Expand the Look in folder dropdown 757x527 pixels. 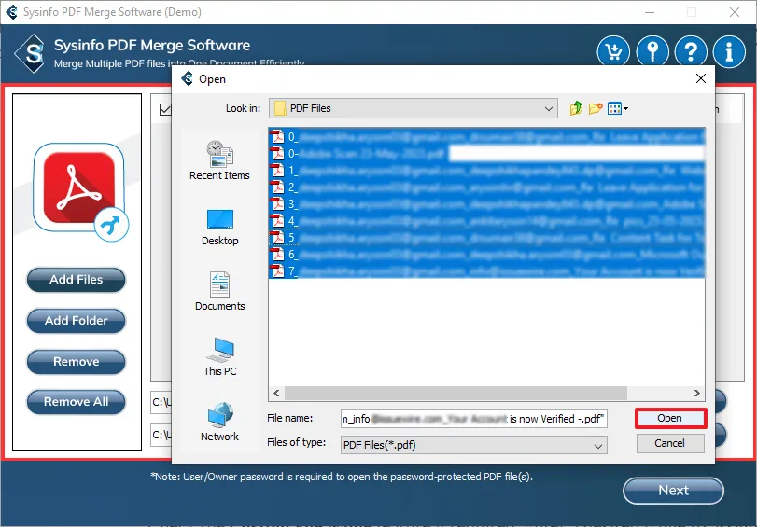pyautogui.click(x=549, y=109)
